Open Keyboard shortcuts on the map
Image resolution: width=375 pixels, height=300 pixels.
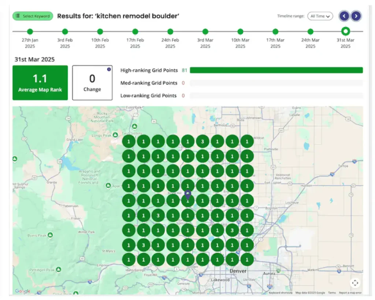click(x=281, y=293)
